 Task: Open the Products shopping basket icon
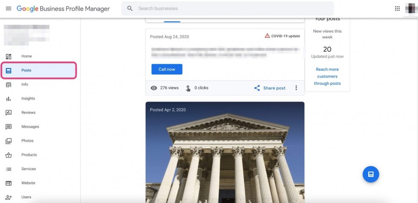tap(9, 155)
